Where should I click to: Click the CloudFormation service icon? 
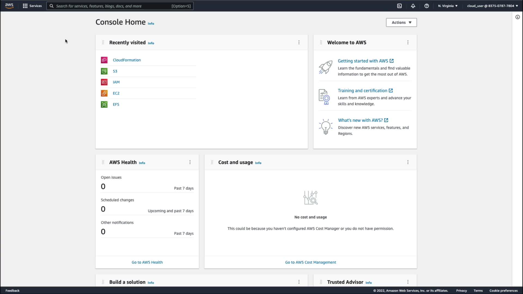(104, 60)
